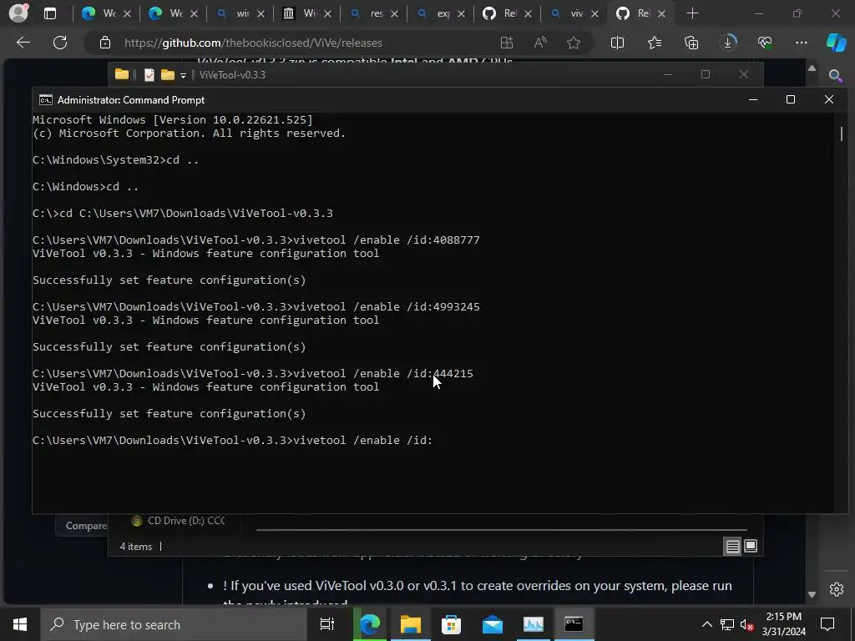The height and width of the screenshot is (641, 855).
Task: Go back with the browser back arrow
Action: 23,43
